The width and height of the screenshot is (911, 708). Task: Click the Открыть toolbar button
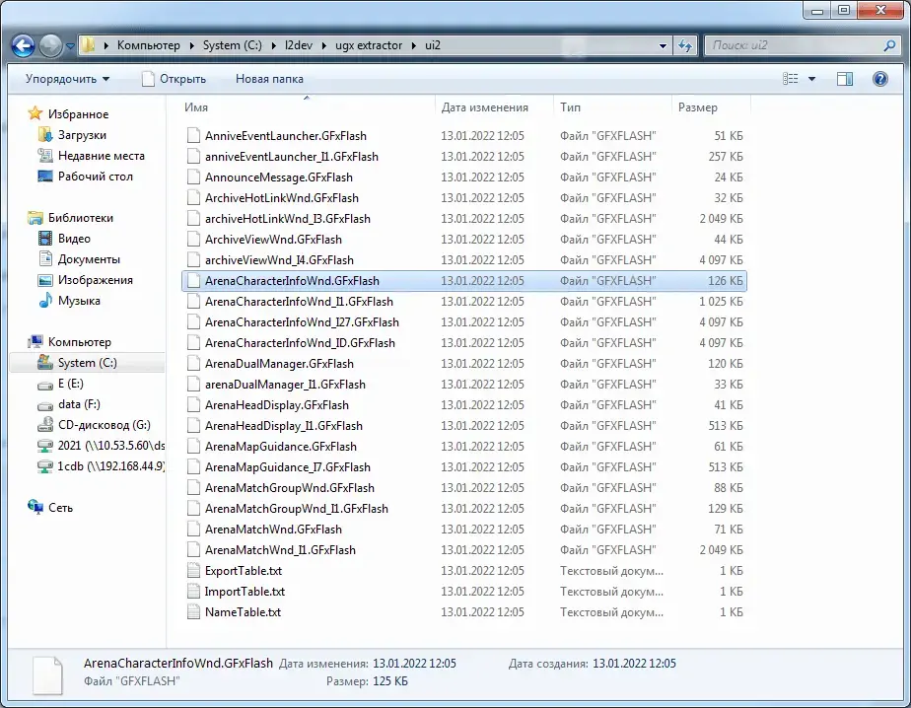[x=174, y=79]
